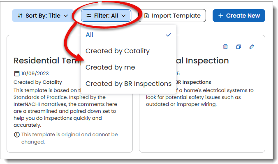Select Created by me option
The width and height of the screenshot is (278, 164).
point(110,67)
